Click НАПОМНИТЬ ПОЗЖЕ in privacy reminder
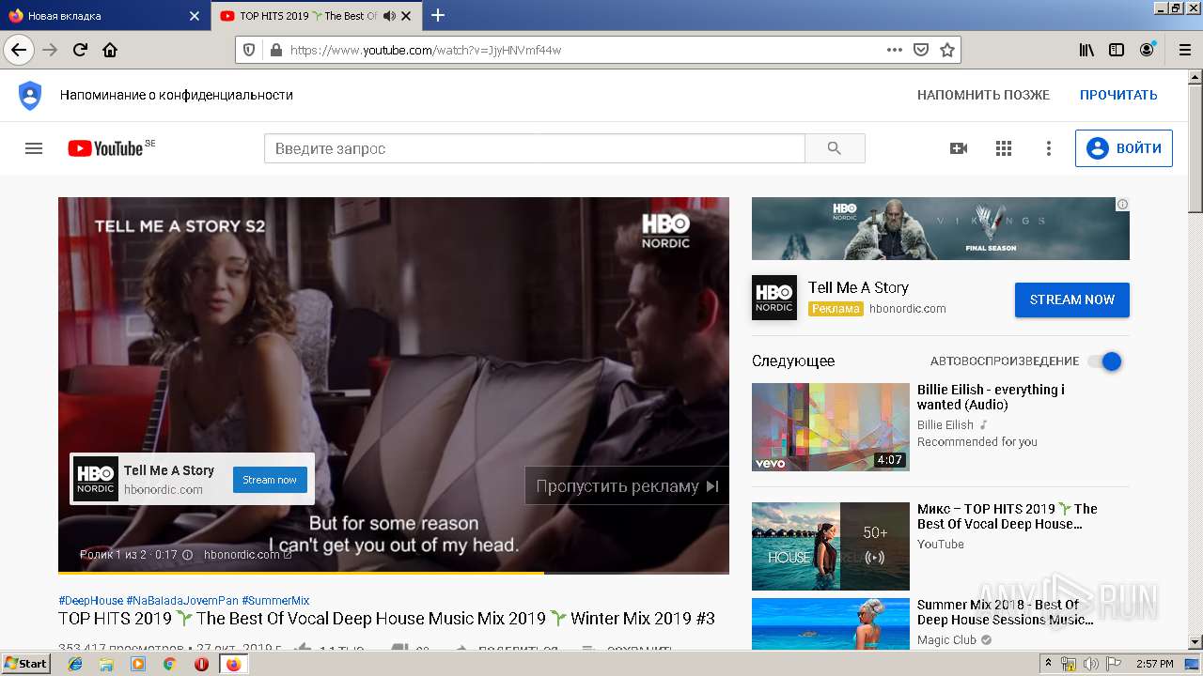1203x676 pixels. point(983,95)
